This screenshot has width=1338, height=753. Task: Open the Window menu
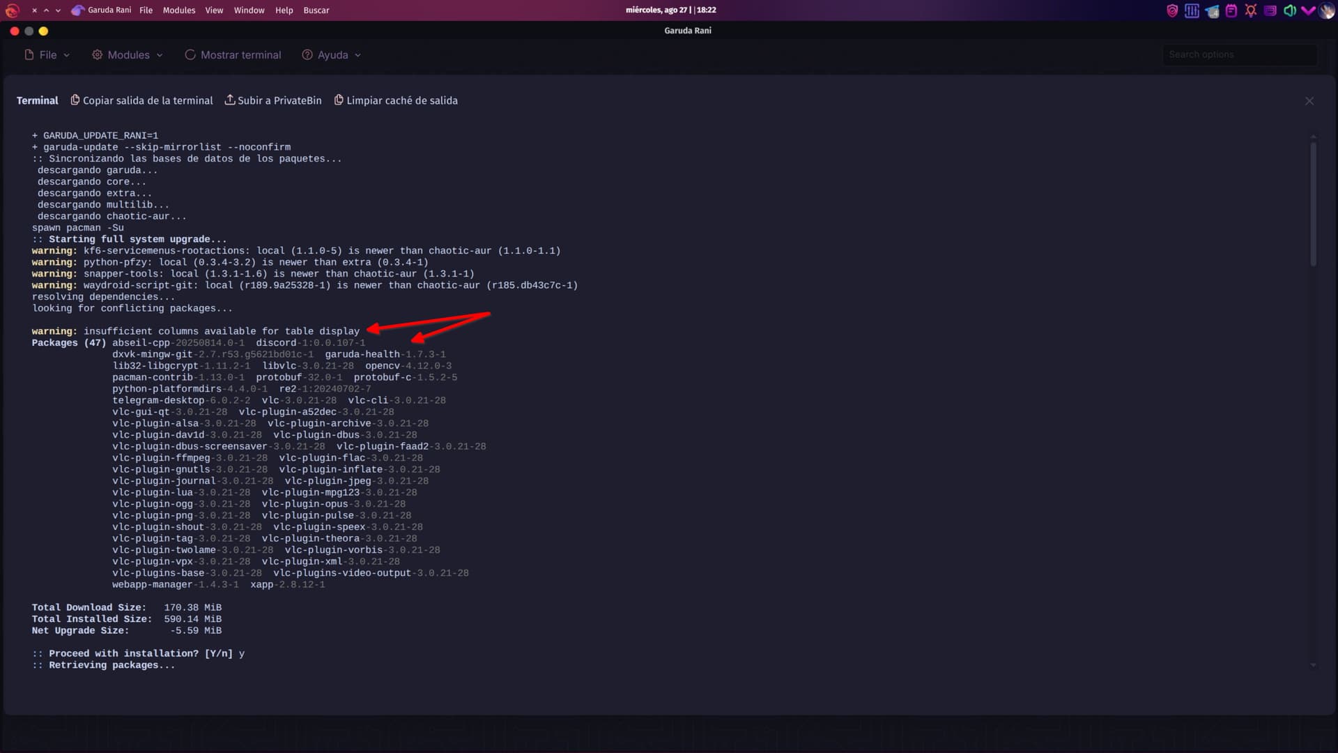pos(249,10)
